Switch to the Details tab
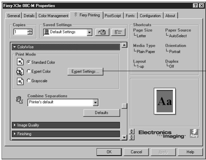Viewport: 206px width, 160px height. pos(29,16)
